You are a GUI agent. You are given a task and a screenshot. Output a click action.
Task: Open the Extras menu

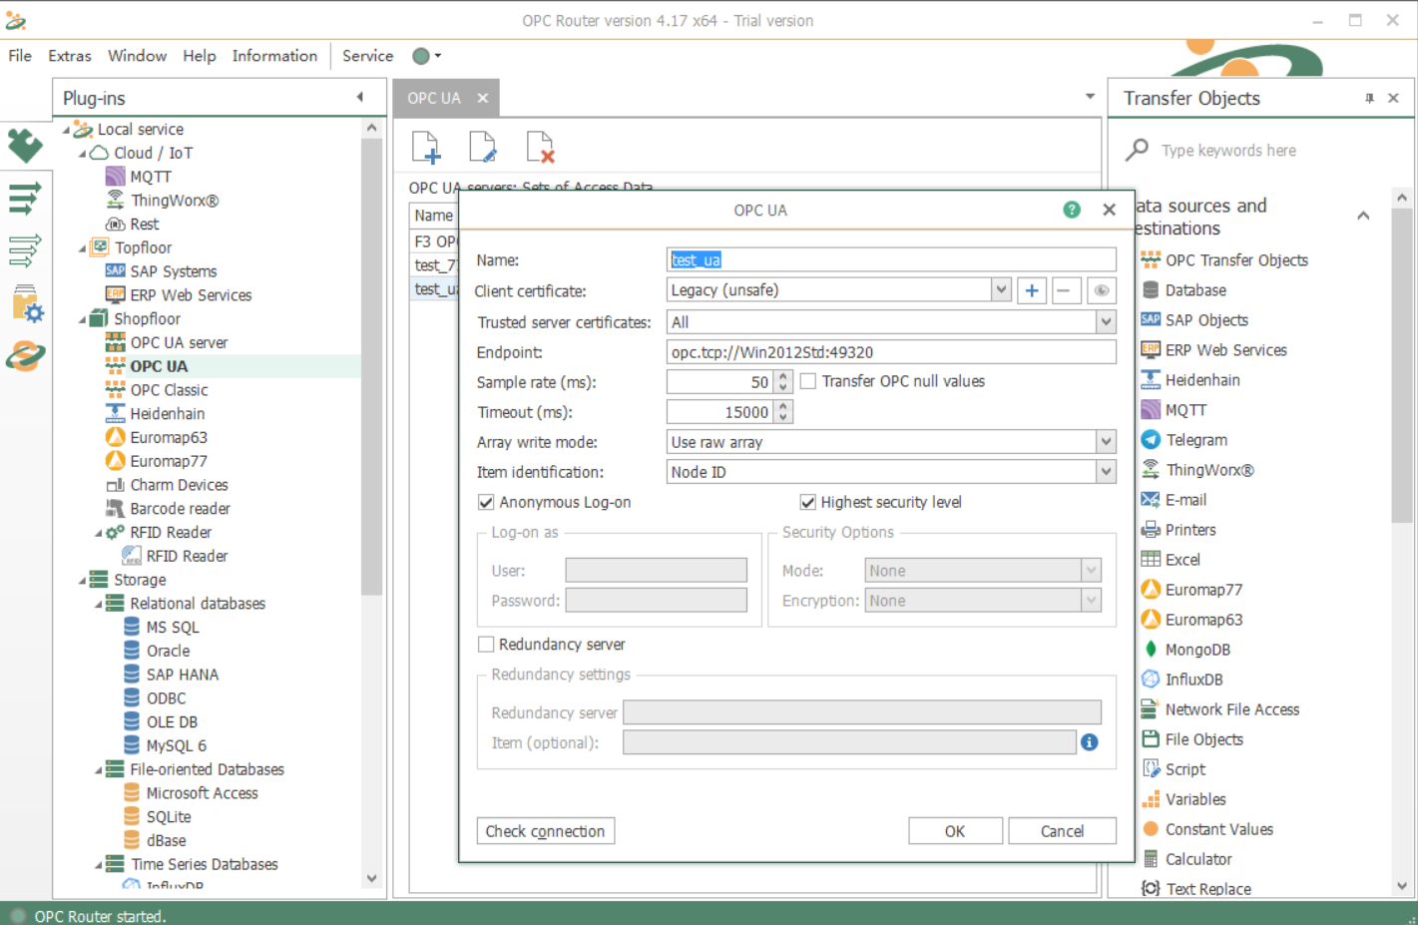point(69,56)
